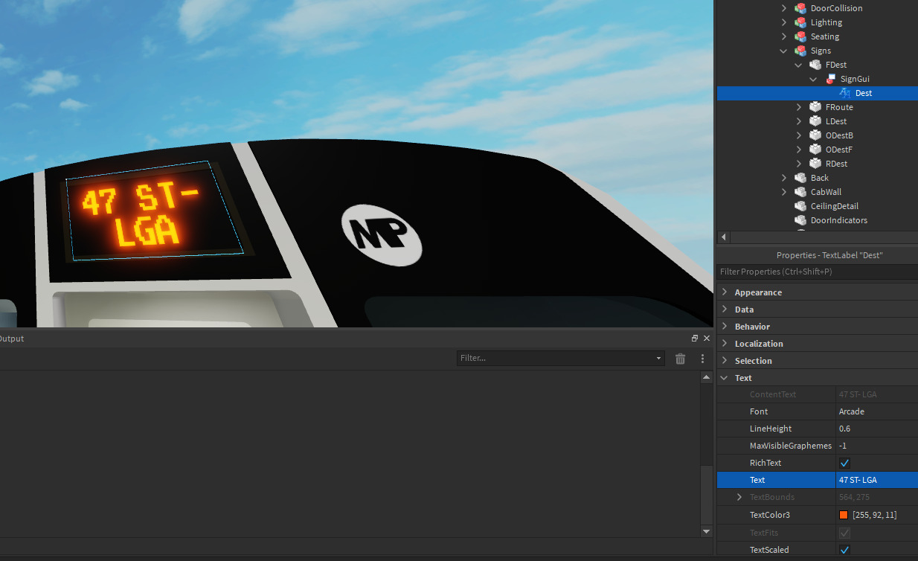Click the Lighting model icon
This screenshot has height=561, width=918.
pos(800,22)
